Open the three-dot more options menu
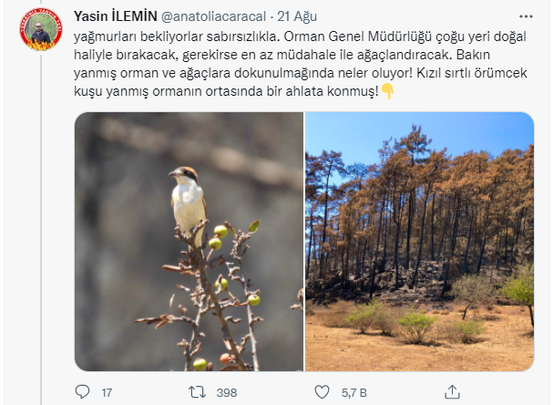Image resolution: width=553 pixels, height=405 pixels. pyautogui.click(x=526, y=16)
